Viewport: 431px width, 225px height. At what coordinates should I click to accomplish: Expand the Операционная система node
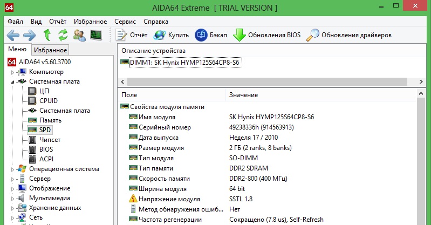pos(12,169)
